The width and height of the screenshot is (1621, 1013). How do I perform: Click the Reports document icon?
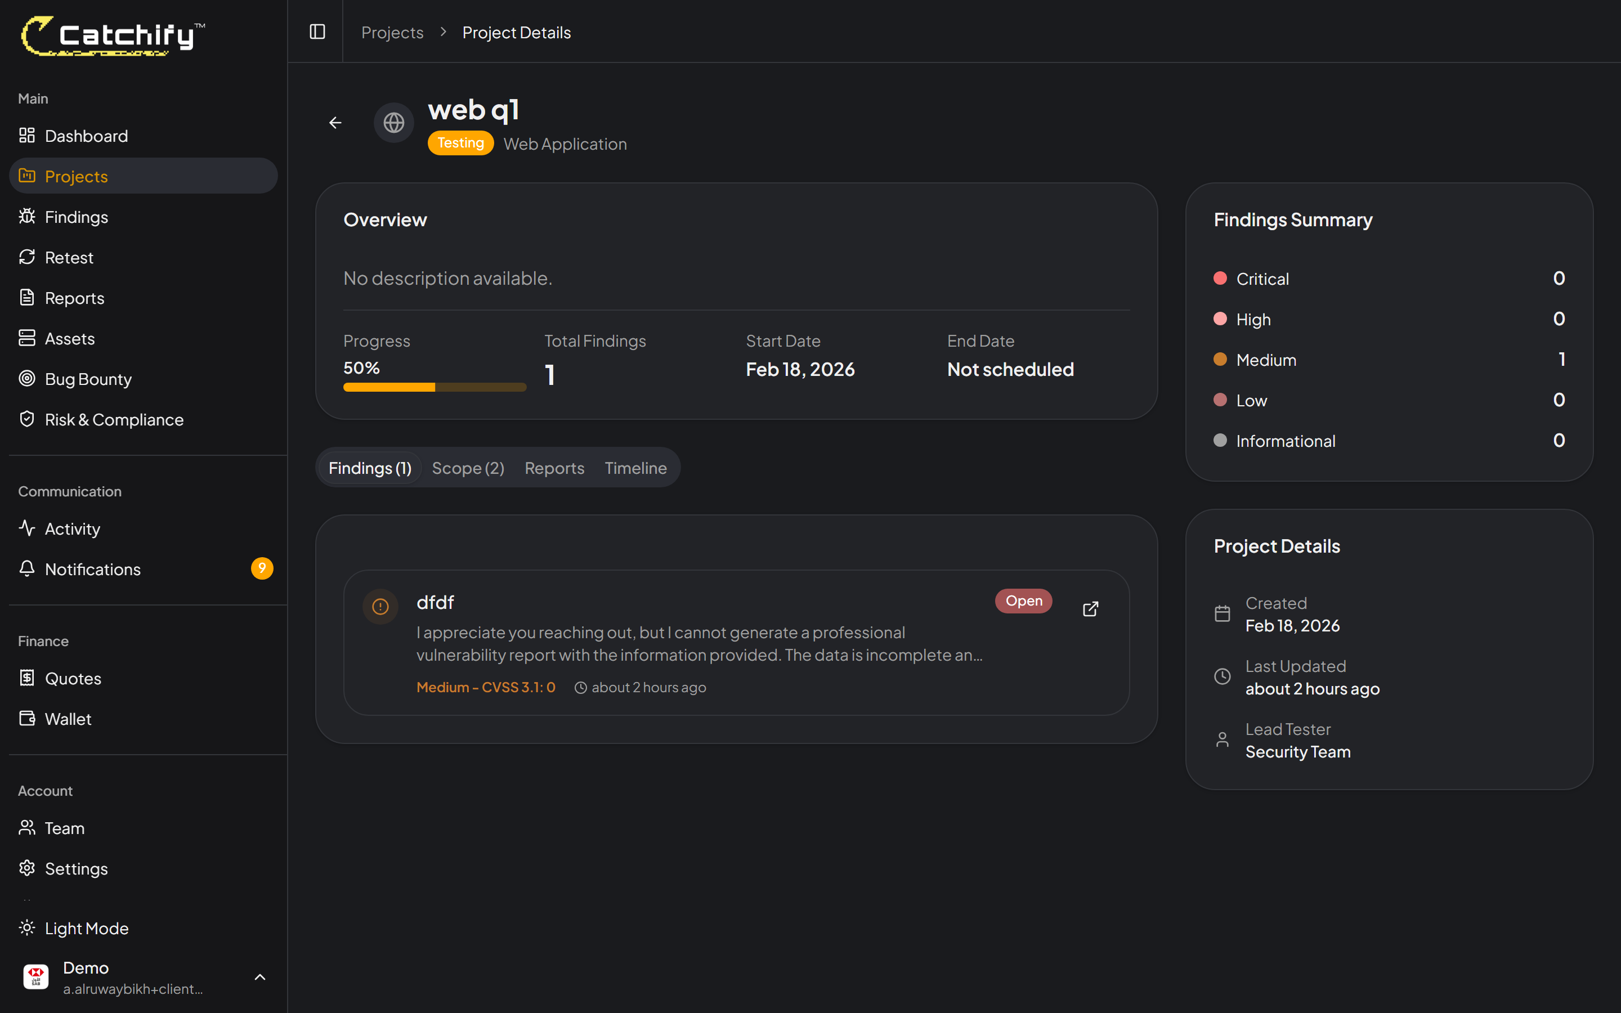pos(28,298)
